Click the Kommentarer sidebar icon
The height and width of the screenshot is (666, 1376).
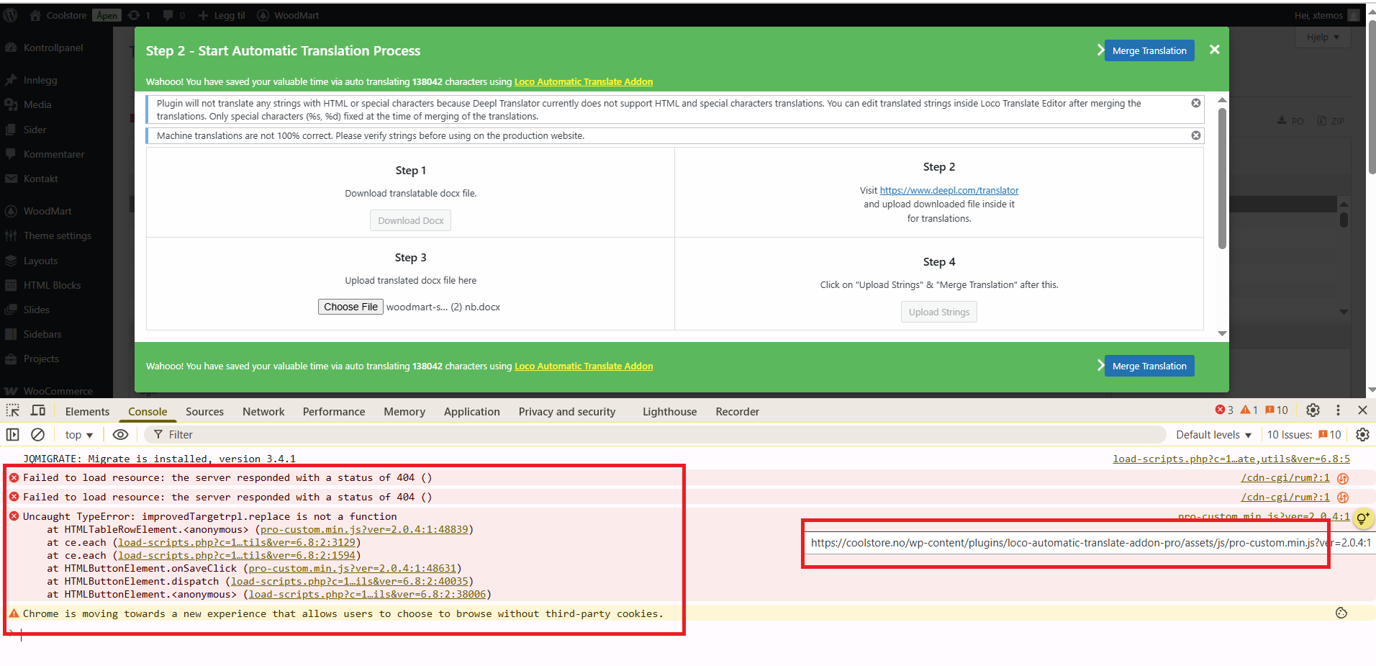(x=11, y=154)
